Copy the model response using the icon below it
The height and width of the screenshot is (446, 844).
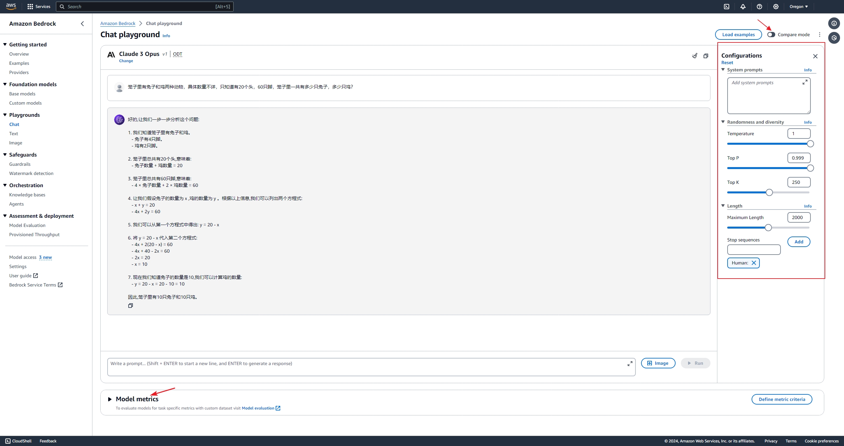tap(131, 306)
